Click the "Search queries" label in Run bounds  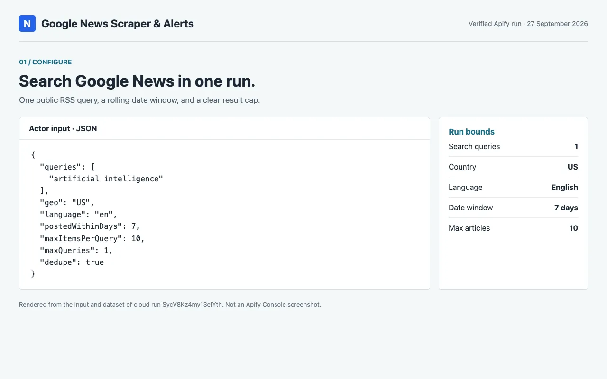[x=474, y=146]
